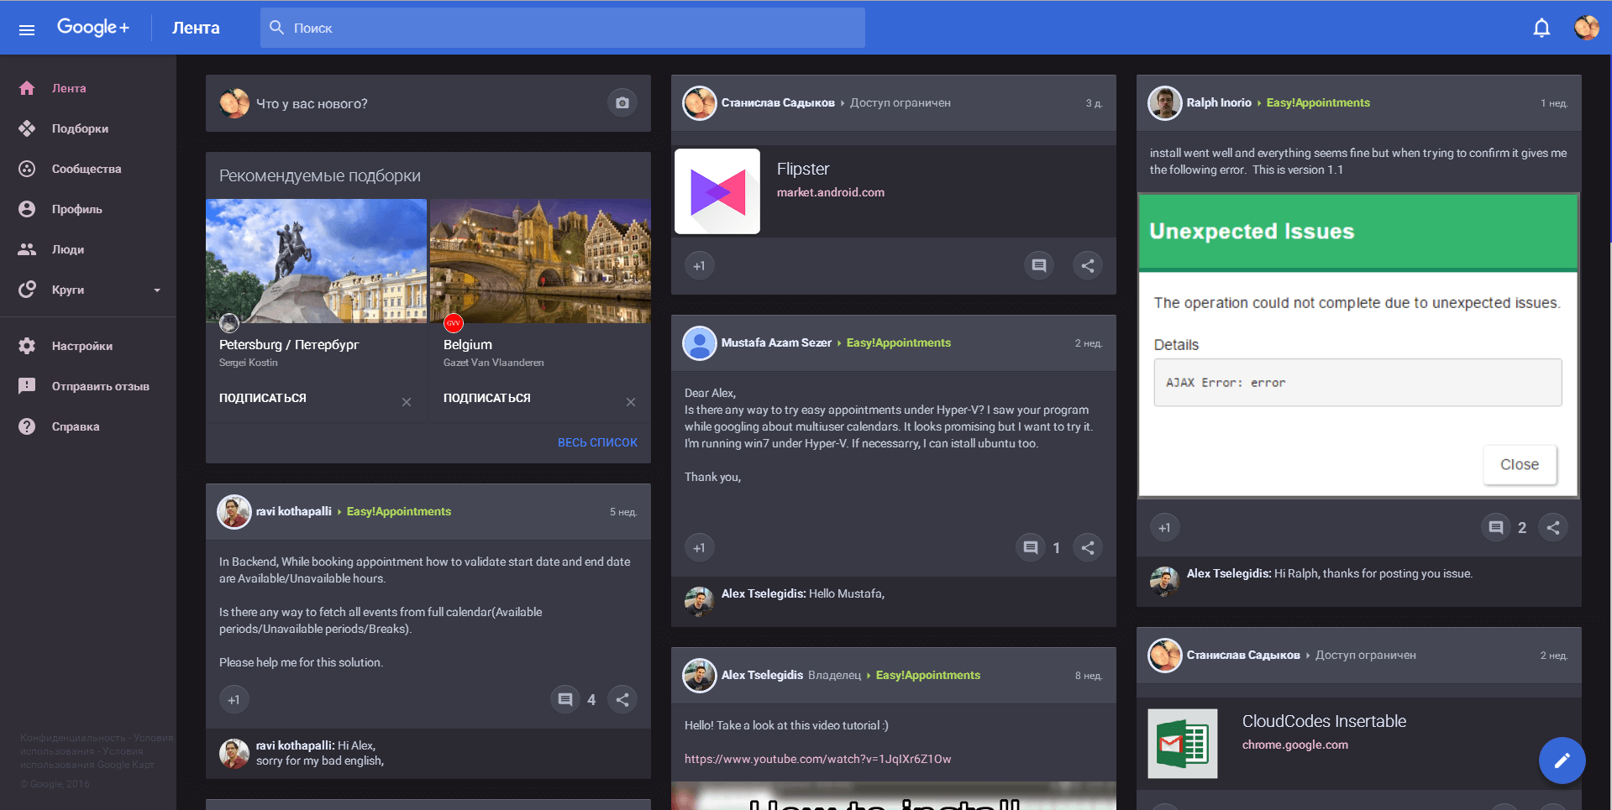Comment on the Flipster post

1039,265
